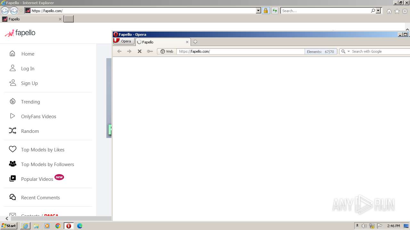This screenshot has height=230, width=410.
Task: Click the IE refresh button
Action: point(275,11)
